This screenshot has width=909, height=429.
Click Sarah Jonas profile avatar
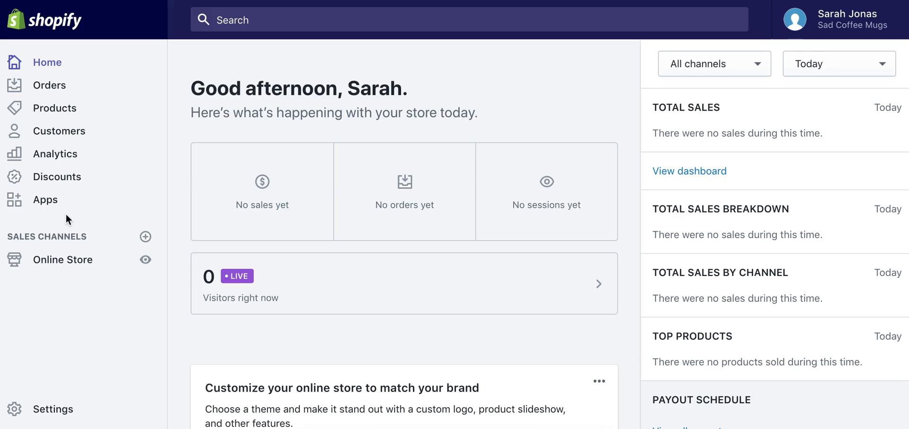[x=794, y=19]
